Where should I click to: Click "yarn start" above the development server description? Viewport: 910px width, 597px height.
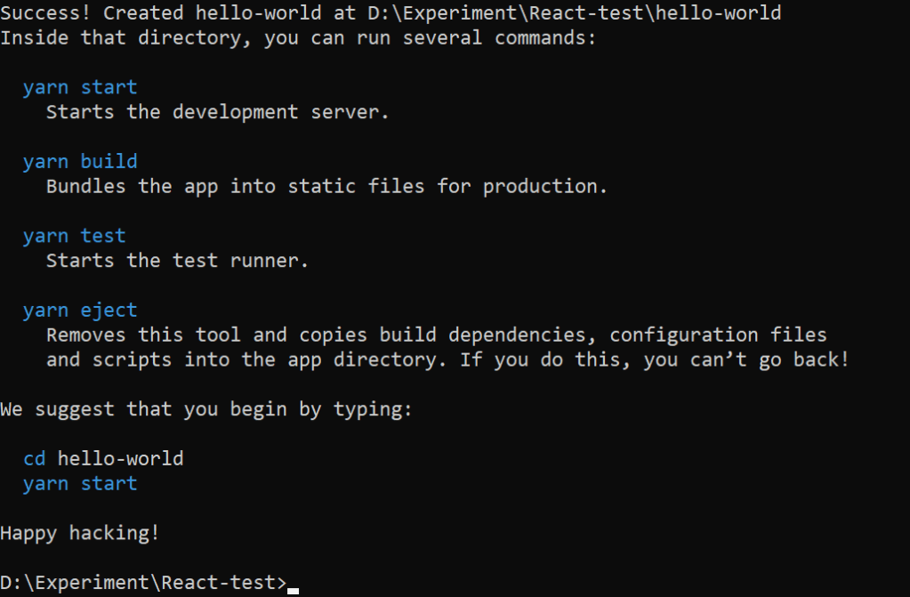click(80, 87)
